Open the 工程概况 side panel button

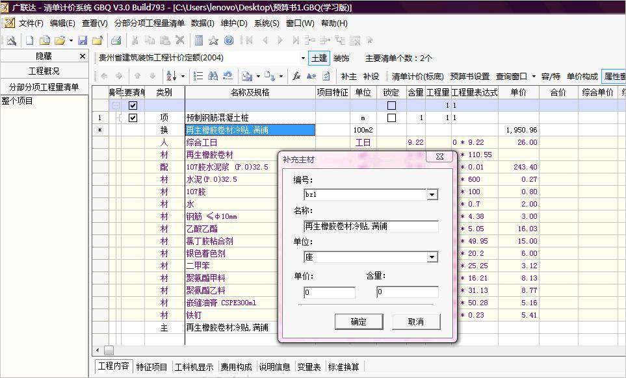tap(44, 71)
